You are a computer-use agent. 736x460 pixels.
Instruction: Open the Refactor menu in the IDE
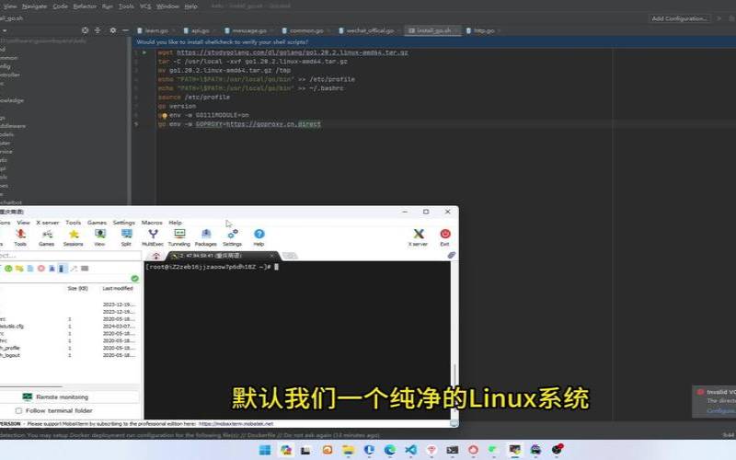coord(85,6)
